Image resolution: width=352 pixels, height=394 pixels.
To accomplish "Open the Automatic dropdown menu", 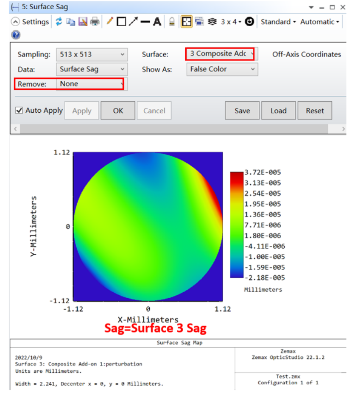I will (x=319, y=22).
